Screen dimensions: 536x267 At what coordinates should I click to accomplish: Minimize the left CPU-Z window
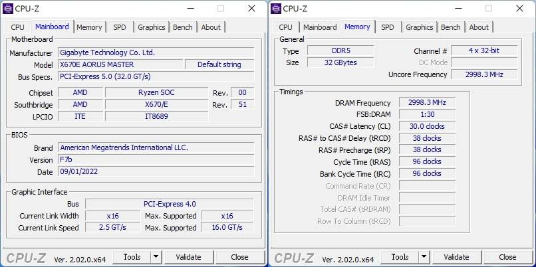(190, 9)
